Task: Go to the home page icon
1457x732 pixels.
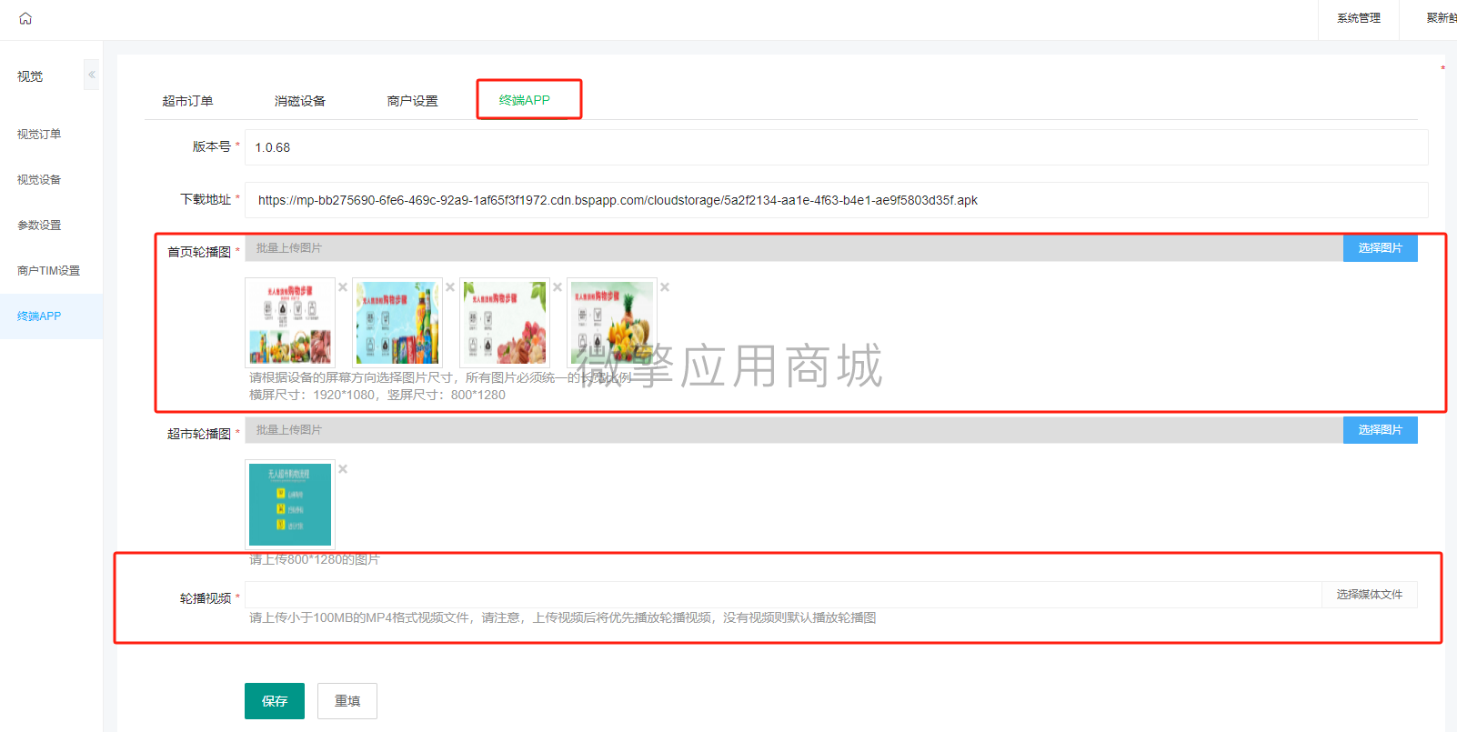Action: [x=25, y=18]
